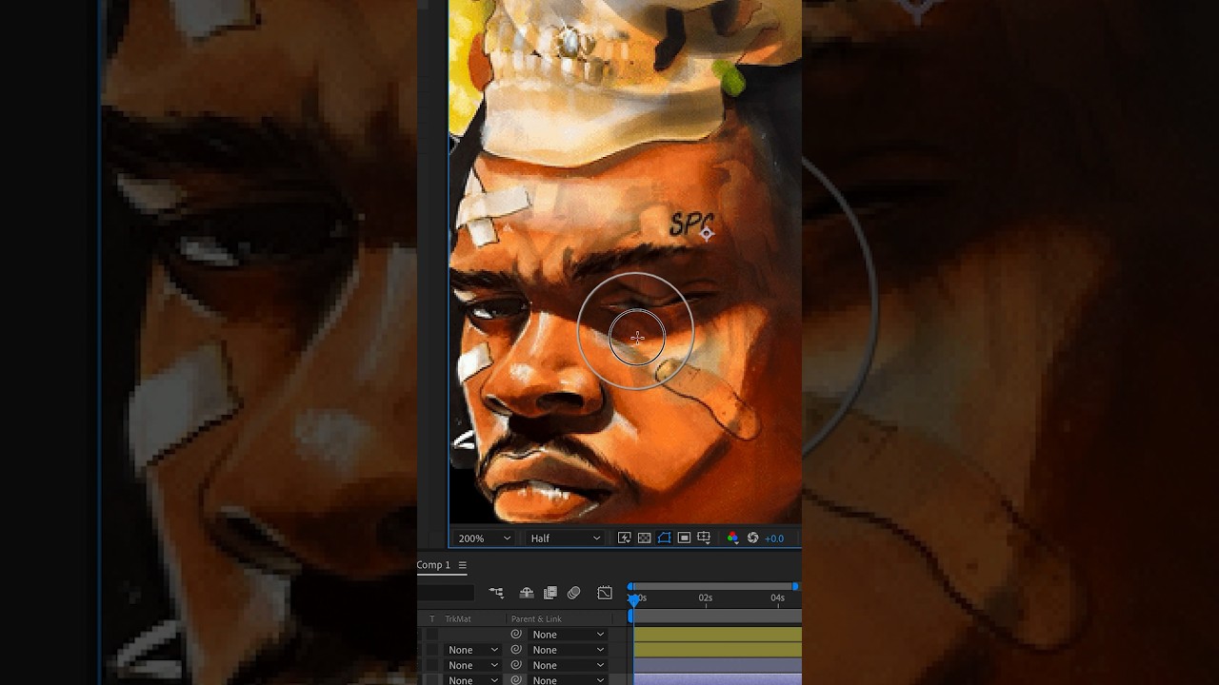This screenshot has width=1219, height=685.
Task: Open the Fast Previews options icon
Action: coord(624,538)
